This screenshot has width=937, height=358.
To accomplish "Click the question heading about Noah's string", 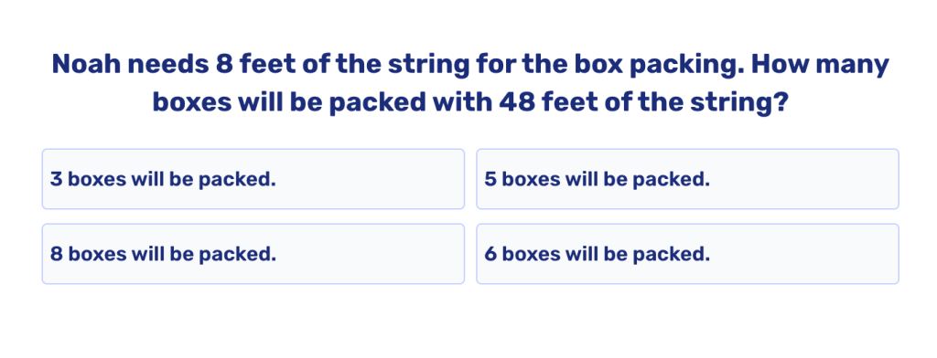I will (x=470, y=83).
